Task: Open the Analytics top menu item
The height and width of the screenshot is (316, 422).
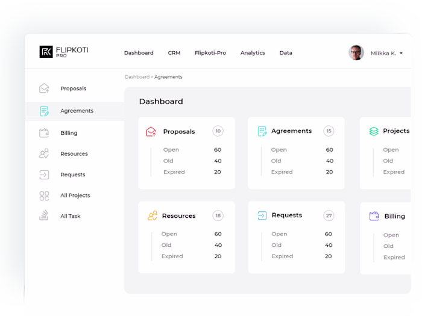Action: pos(253,53)
